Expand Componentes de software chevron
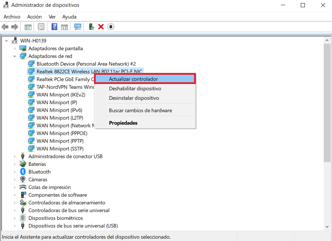Image resolution: width=332 pixels, height=241 pixels. coord(15,195)
